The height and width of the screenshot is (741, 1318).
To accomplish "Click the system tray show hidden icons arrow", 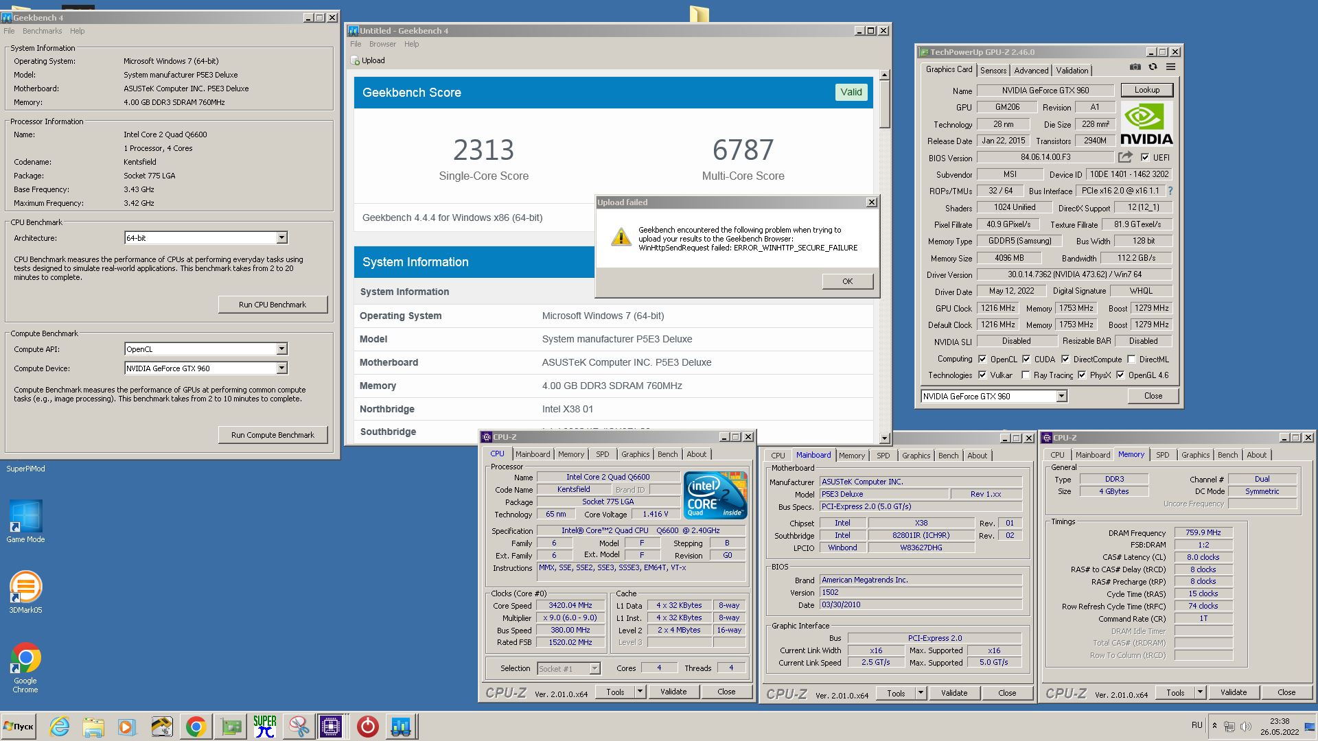I will tap(1214, 725).
